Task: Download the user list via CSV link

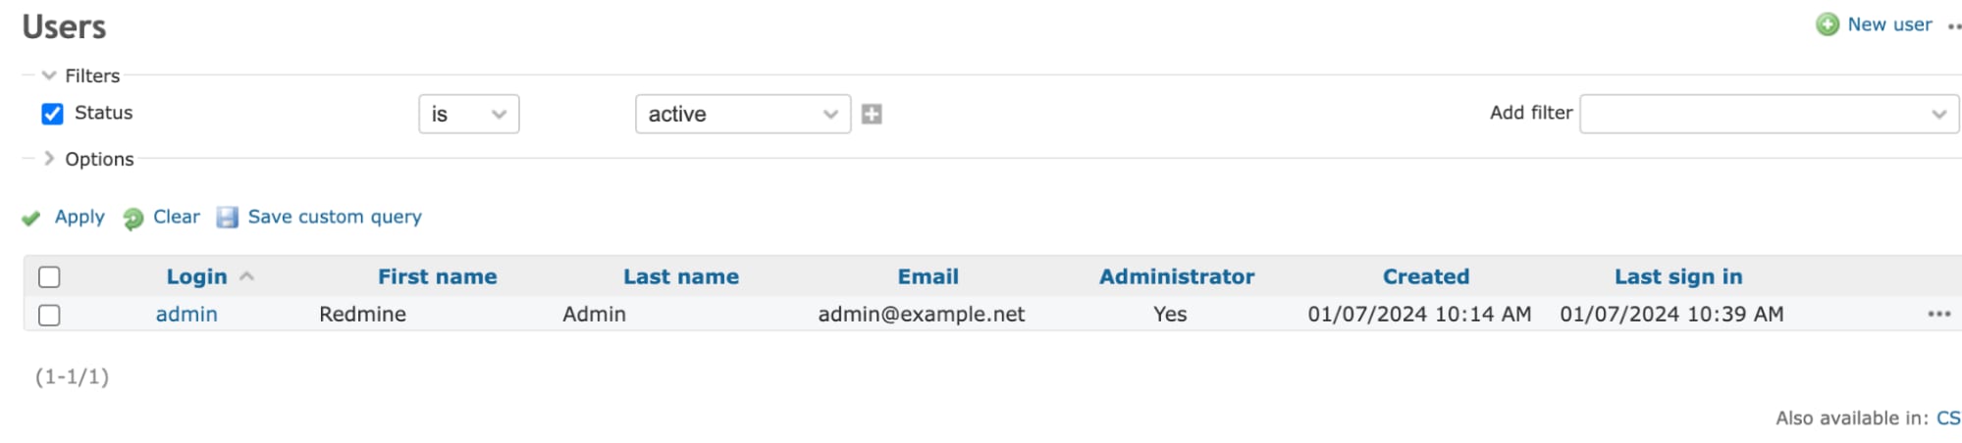Action: click(x=1947, y=418)
